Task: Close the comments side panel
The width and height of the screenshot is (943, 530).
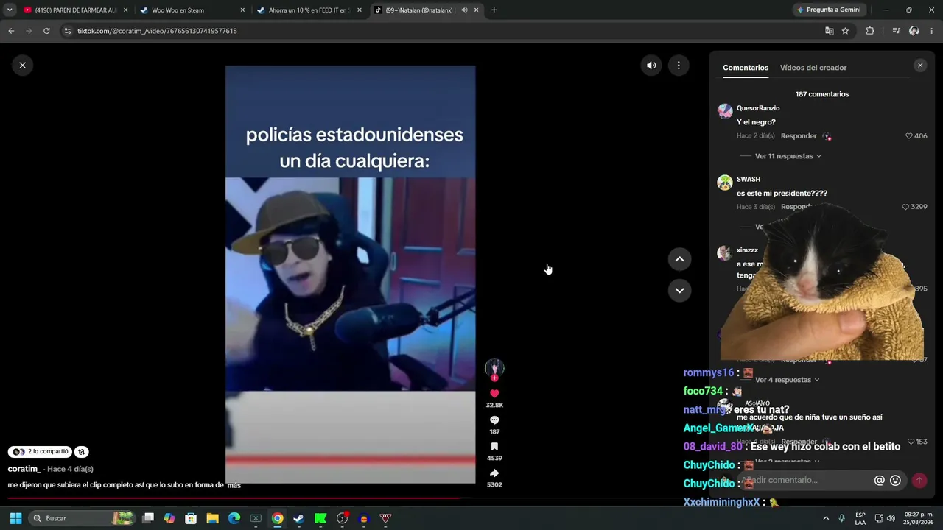Action: (920, 66)
